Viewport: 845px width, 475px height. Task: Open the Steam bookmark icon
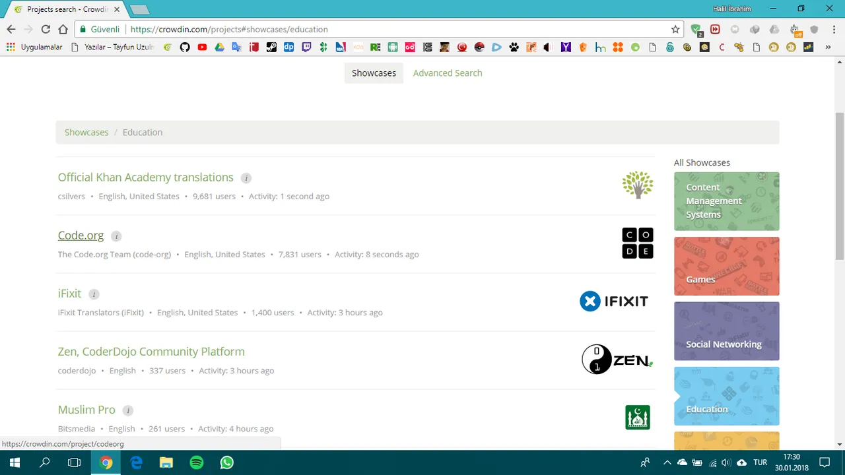click(x=271, y=47)
